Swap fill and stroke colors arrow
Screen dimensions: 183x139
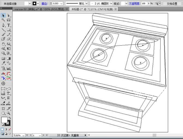[x=10, y=118]
